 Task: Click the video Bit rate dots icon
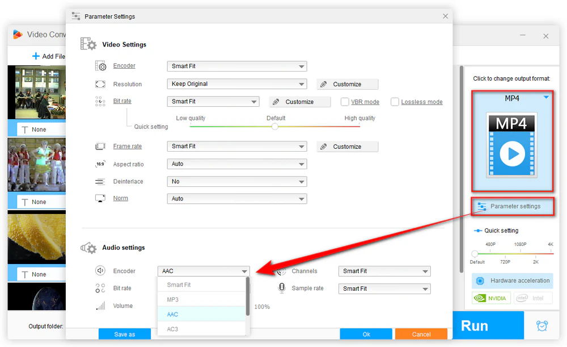[100, 102]
